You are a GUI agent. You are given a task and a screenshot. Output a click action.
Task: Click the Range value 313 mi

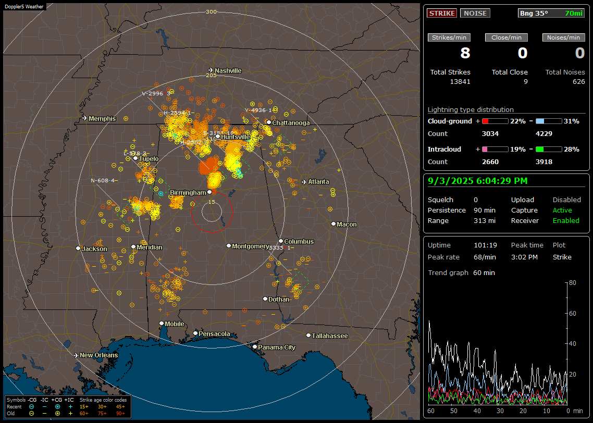(x=485, y=220)
